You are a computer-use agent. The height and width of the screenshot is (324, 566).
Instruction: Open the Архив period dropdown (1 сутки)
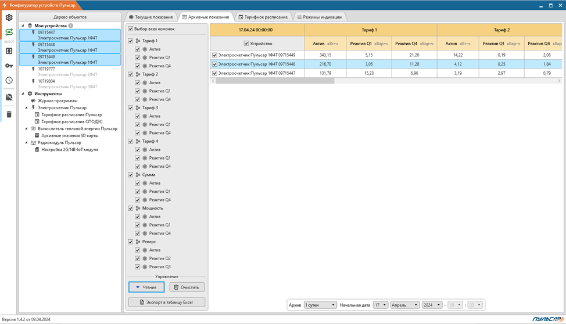point(320,305)
